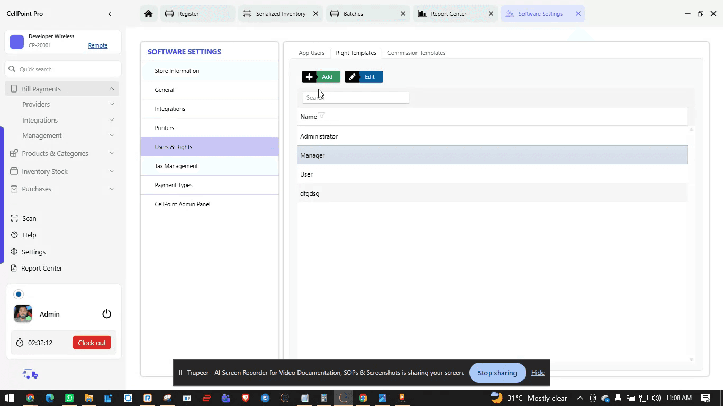Viewport: 723px width, 406px height.
Task: Open the Windows Start menu
Action: [x=10, y=398]
